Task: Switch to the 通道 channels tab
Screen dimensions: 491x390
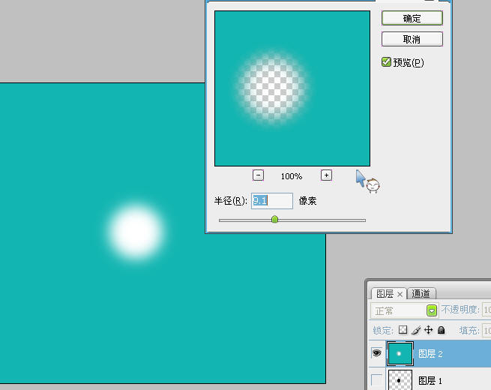Action: [x=421, y=294]
